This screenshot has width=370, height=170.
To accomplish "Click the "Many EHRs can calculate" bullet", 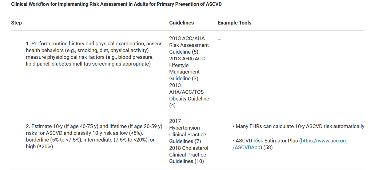I will pyautogui.click(x=298, y=126).
